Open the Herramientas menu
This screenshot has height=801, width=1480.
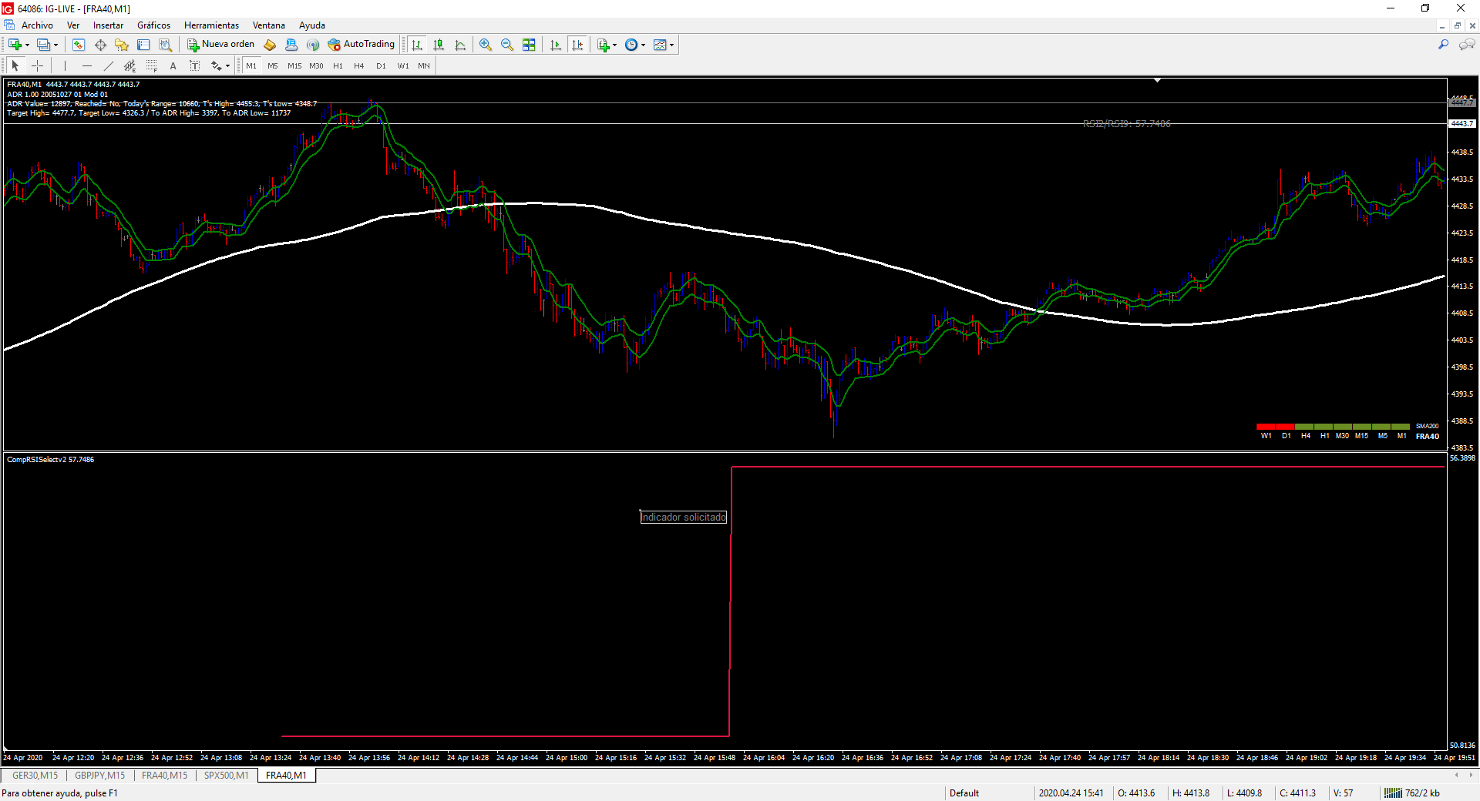[x=211, y=25]
